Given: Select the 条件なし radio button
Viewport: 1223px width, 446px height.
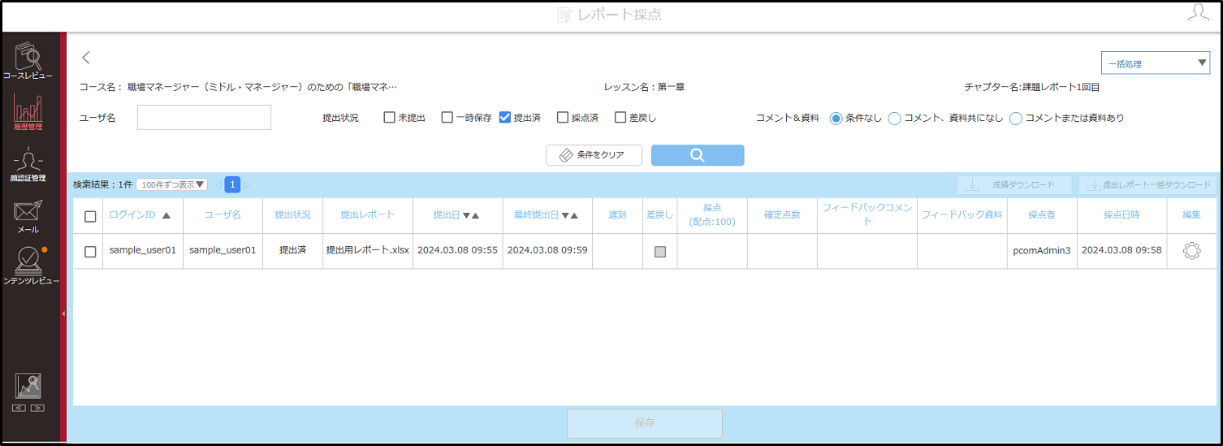Looking at the screenshot, I should click(x=836, y=119).
